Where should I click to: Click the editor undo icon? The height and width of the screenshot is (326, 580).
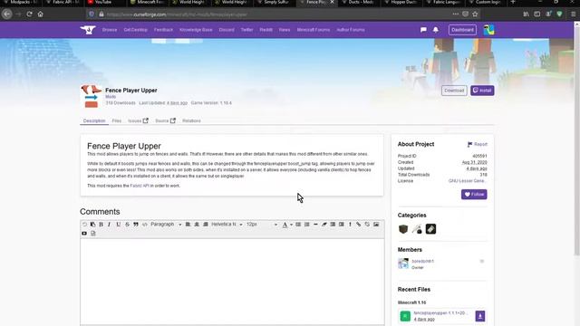[84, 225]
